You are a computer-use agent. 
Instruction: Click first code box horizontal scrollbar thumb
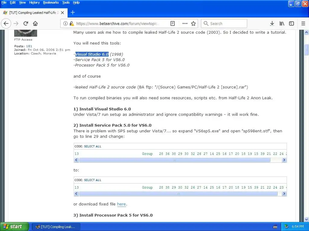point(175,160)
